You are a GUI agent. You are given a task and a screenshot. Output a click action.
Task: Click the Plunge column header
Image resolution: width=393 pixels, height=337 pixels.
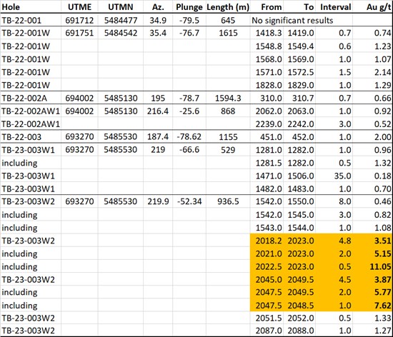coord(189,7)
